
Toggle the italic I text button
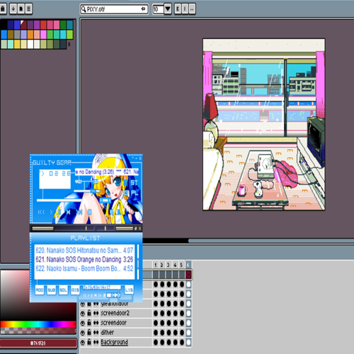click(185, 9)
